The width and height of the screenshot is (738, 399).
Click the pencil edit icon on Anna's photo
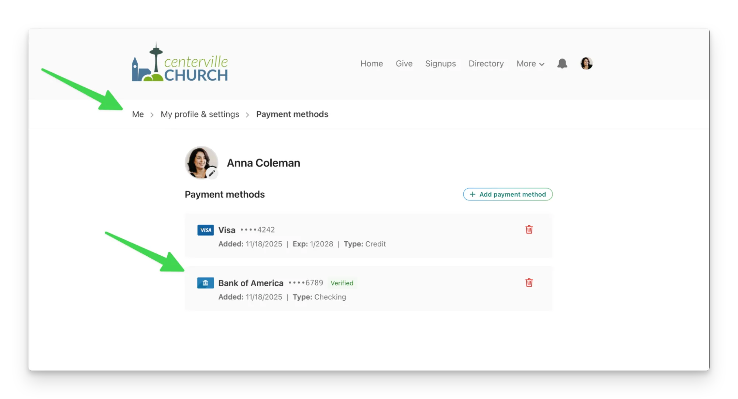[x=213, y=172]
